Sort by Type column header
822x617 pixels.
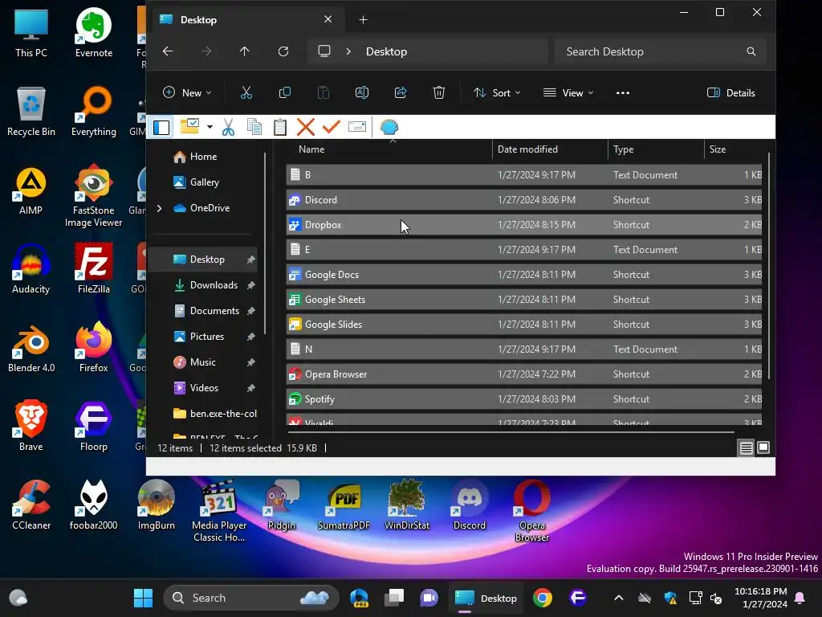(x=656, y=149)
